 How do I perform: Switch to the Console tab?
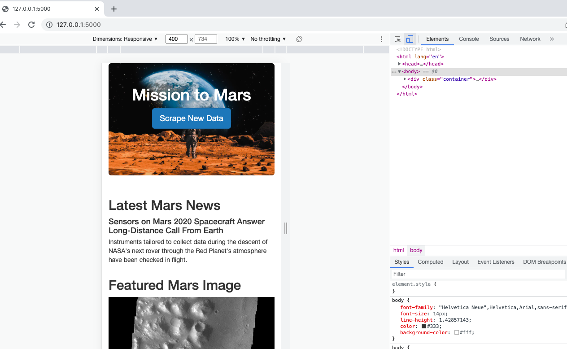click(x=468, y=39)
